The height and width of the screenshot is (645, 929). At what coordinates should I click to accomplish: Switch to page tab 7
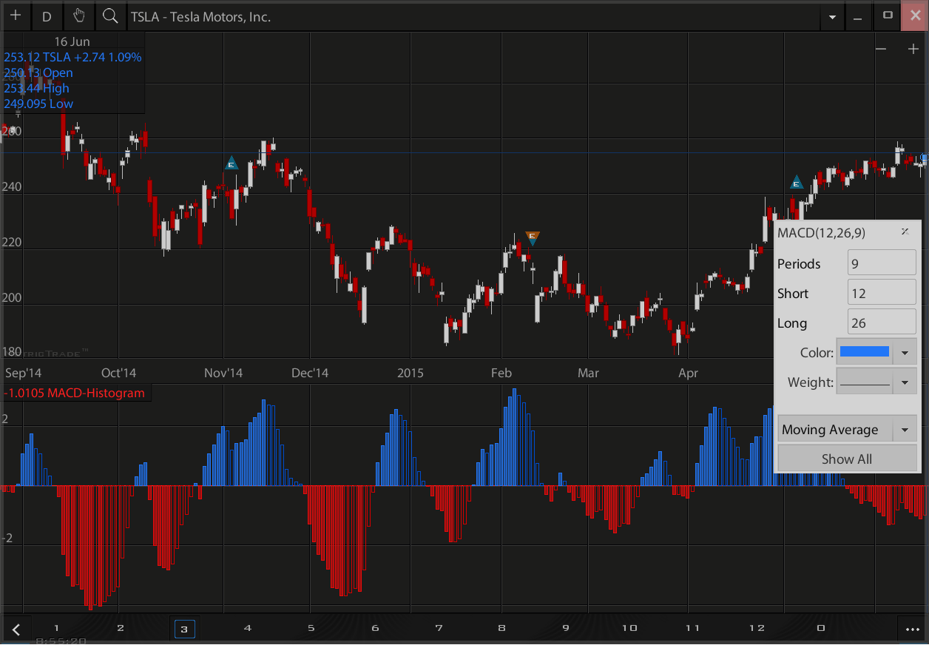click(x=439, y=628)
